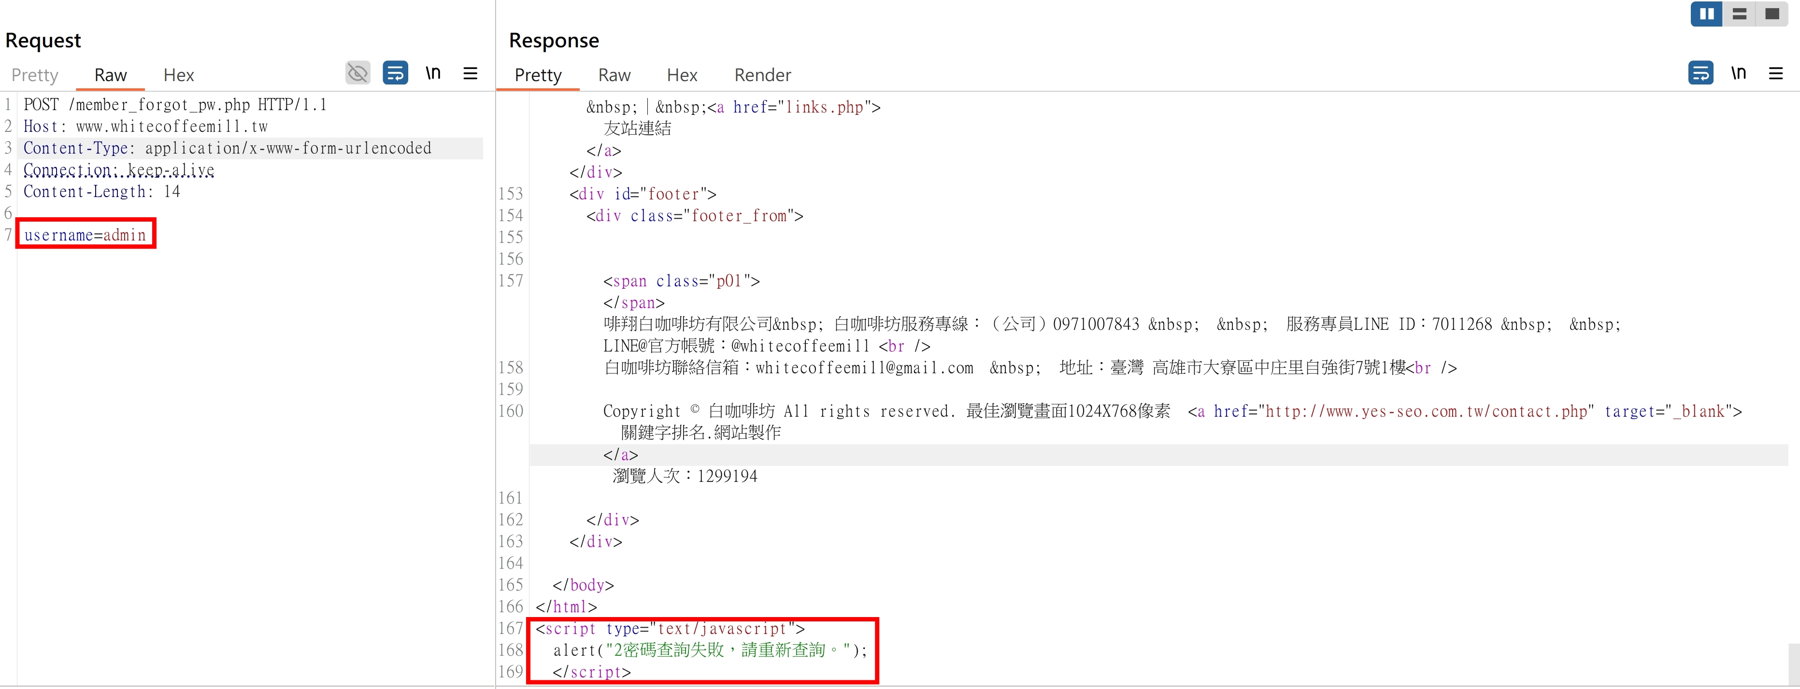Switch to side-by-side split layout
Screen dimensions: 1800x689
[x=1707, y=14]
